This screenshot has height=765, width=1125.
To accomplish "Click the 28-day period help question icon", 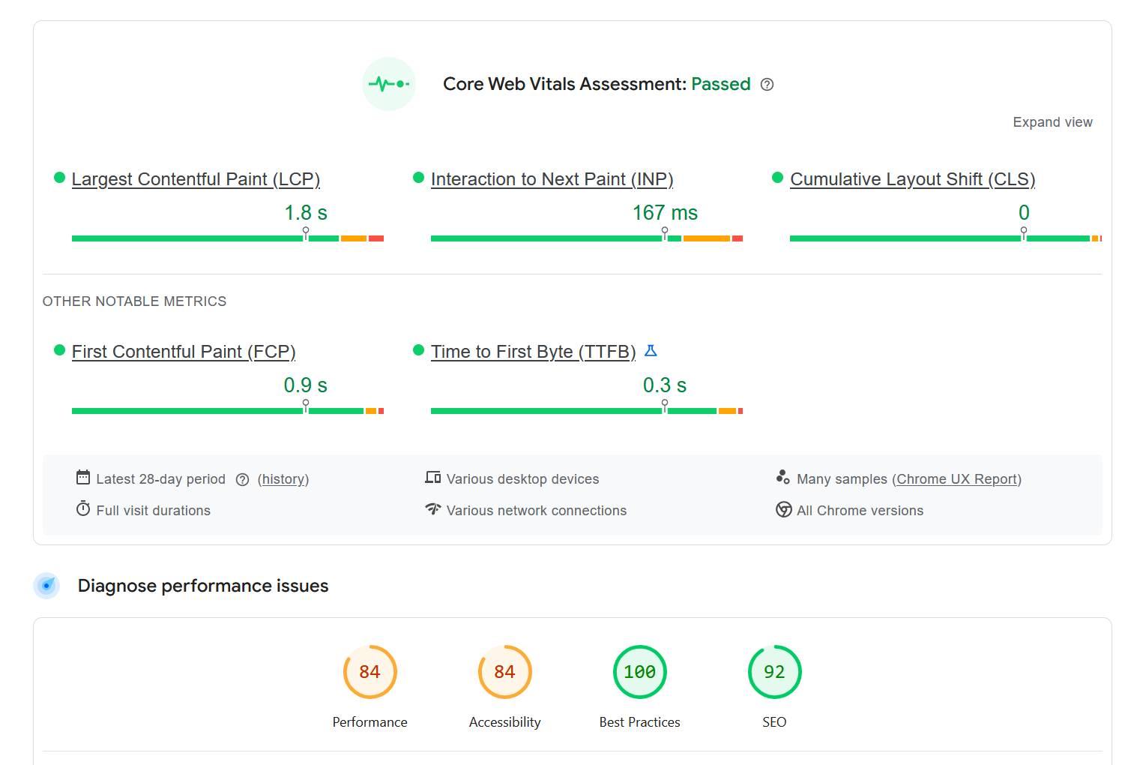I will pyautogui.click(x=242, y=480).
